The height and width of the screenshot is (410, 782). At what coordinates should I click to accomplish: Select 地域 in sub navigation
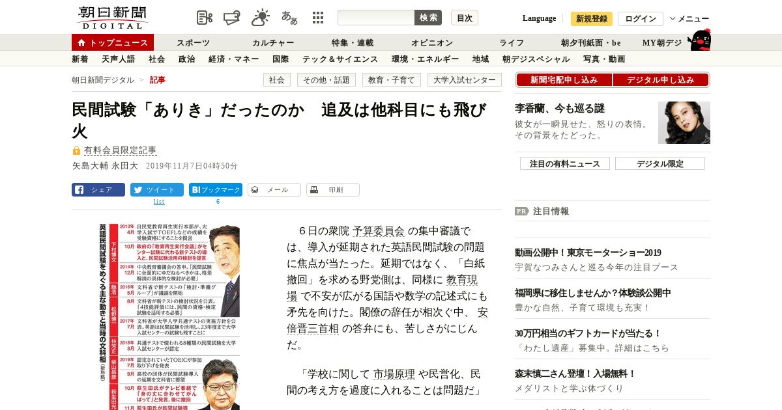(480, 59)
